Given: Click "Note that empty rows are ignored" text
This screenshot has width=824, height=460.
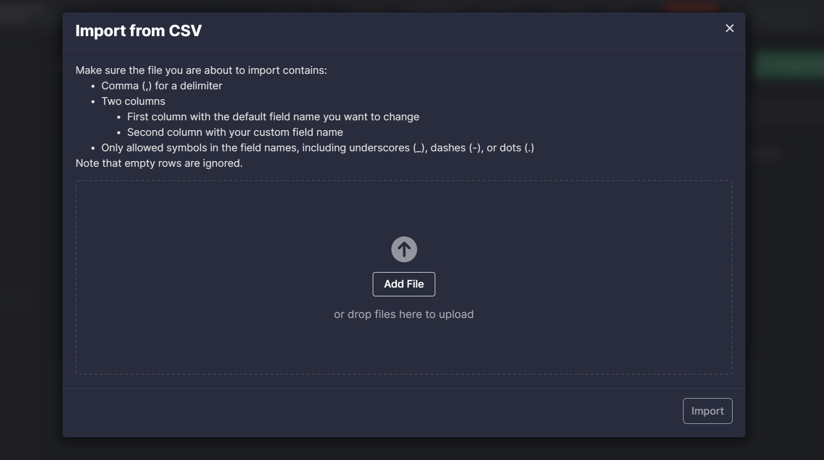Looking at the screenshot, I should click(x=159, y=163).
